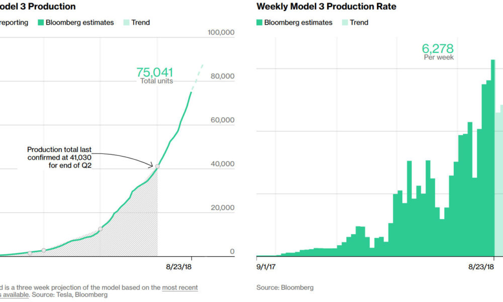Screen dimensions: 503x302
Task: Click the 100,000 axis label
Action: point(221,32)
